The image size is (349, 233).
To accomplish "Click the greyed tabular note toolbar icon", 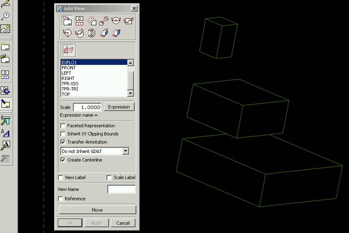I will 5,159.
